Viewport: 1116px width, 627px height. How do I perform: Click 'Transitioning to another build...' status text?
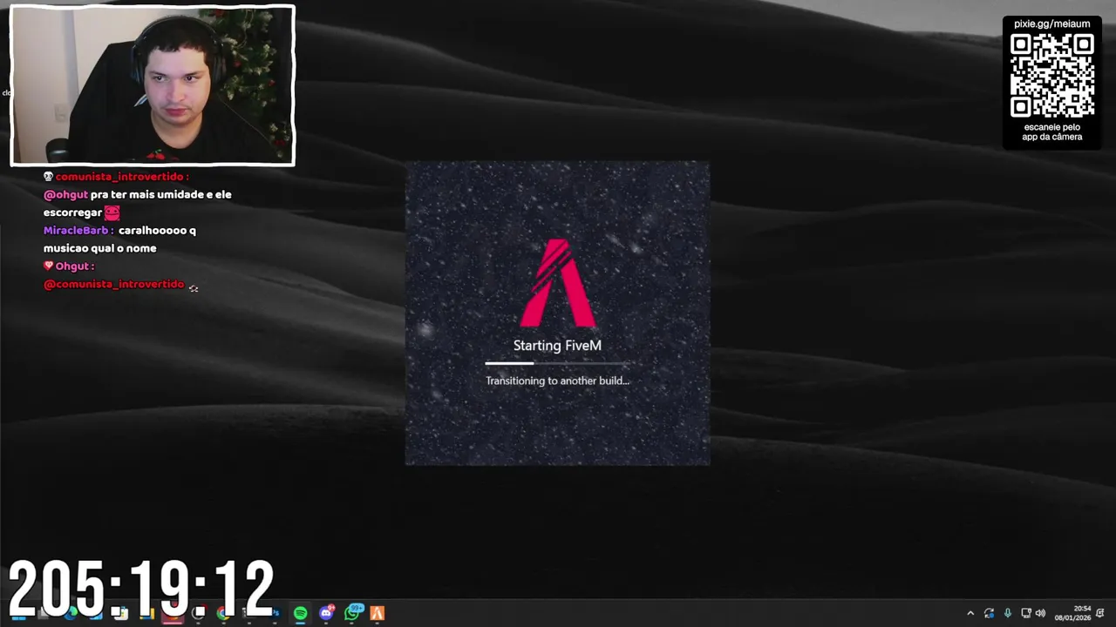tap(557, 381)
